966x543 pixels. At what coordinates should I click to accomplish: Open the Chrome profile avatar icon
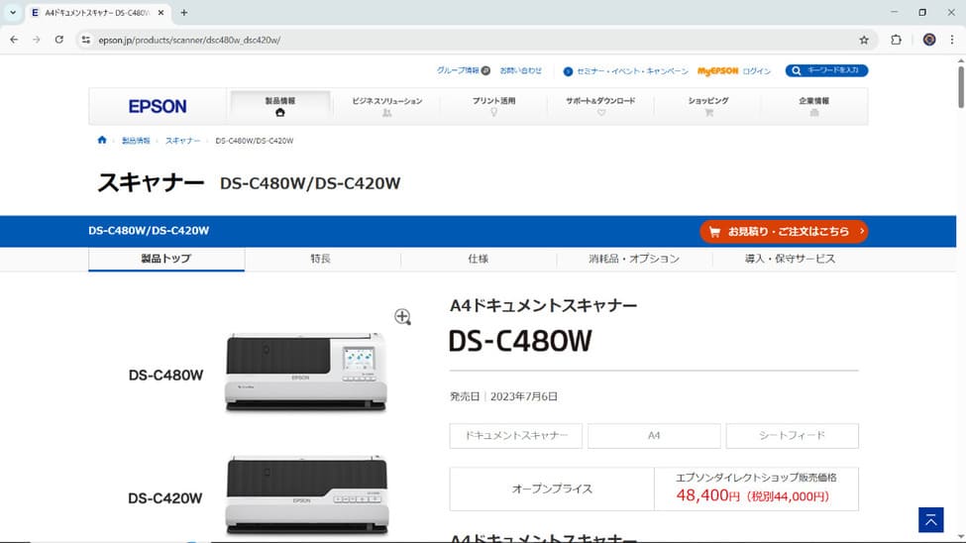click(929, 40)
